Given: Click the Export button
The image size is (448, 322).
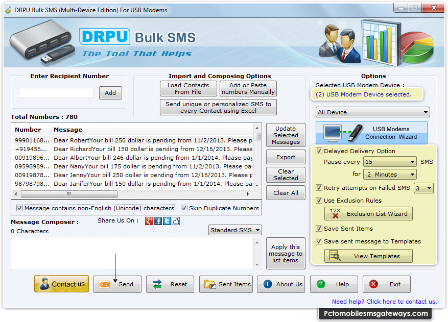Looking at the screenshot, I should tap(286, 157).
